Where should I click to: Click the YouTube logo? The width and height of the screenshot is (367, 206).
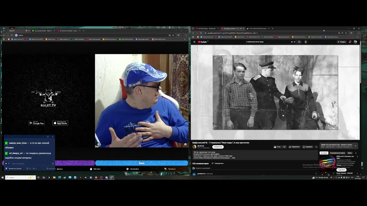tap(202, 42)
